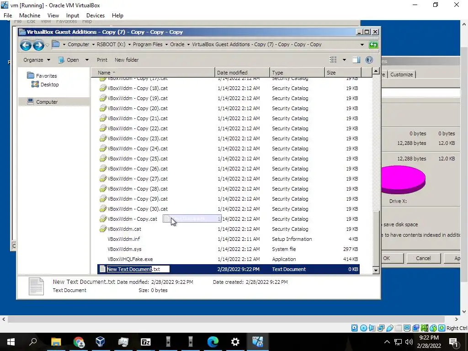The height and width of the screenshot is (351, 468).
Task: Click the volume speaker tray icon
Action: [x=409, y=342]
